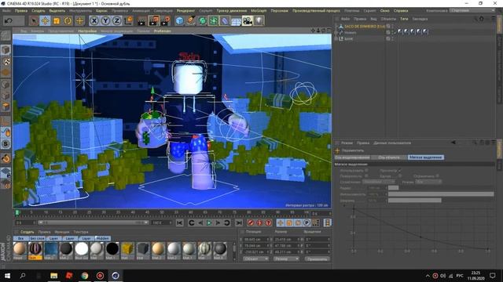Viewport: 503px width, 282px height.
Task: Open Размер coordinate dropdown
Action: point(286,259)
